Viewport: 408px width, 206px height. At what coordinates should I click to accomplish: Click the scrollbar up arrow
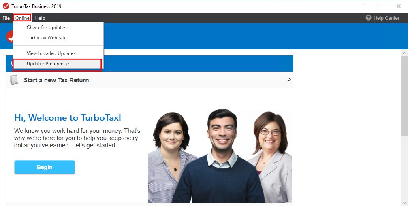point(404,53)
